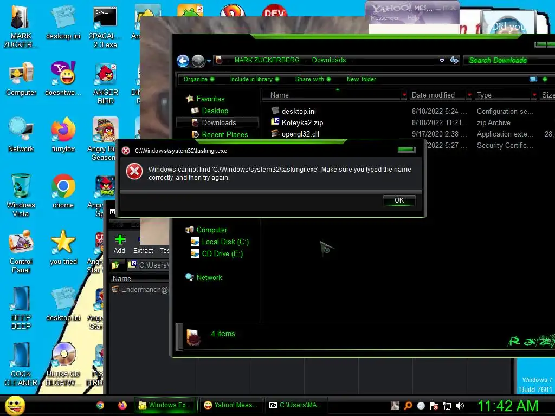Change view via the view options icon
Viewport: 555px width, 416px height.
coord(533,79)
